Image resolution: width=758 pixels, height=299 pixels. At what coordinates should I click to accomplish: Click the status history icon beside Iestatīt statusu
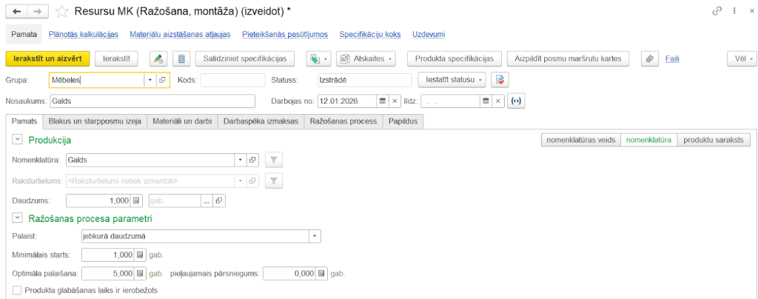coord(501,80)
